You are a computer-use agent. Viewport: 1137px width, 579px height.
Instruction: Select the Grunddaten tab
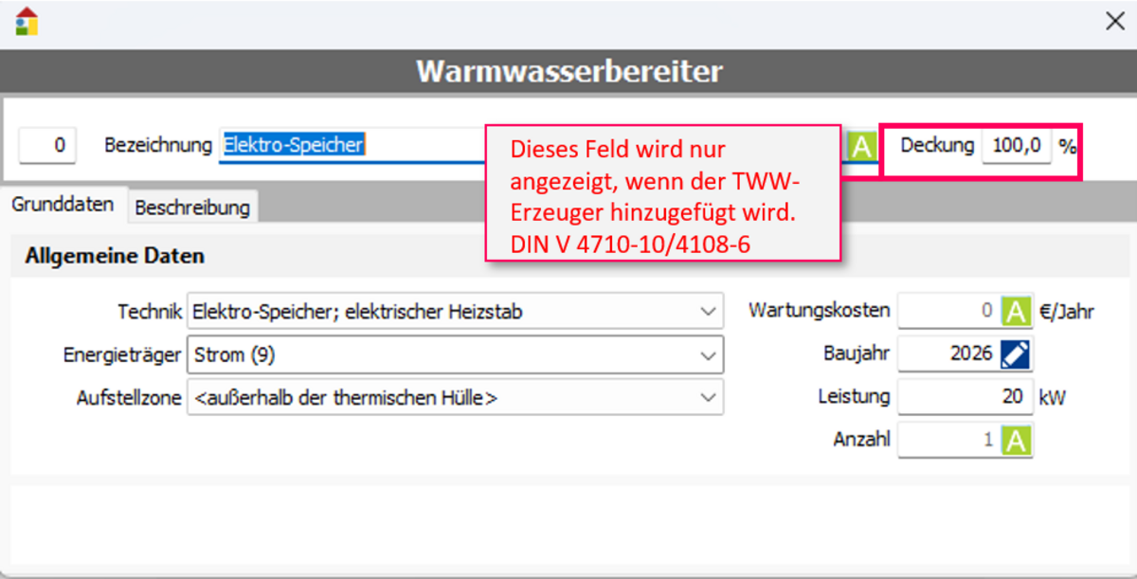click(x=63, y=205)
